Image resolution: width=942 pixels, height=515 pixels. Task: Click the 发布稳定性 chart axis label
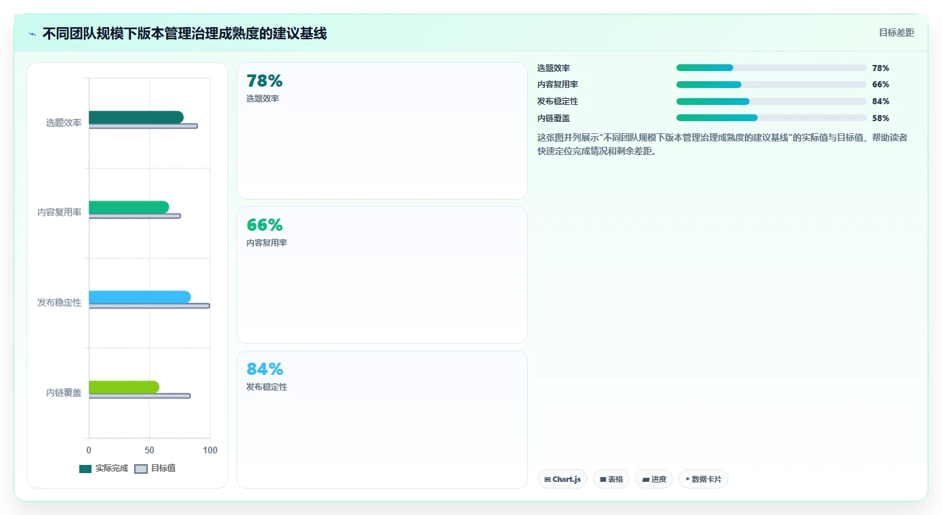click(60, 303)
